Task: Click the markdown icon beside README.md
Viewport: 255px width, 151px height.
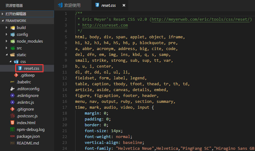Action: (x=12, y=143)
